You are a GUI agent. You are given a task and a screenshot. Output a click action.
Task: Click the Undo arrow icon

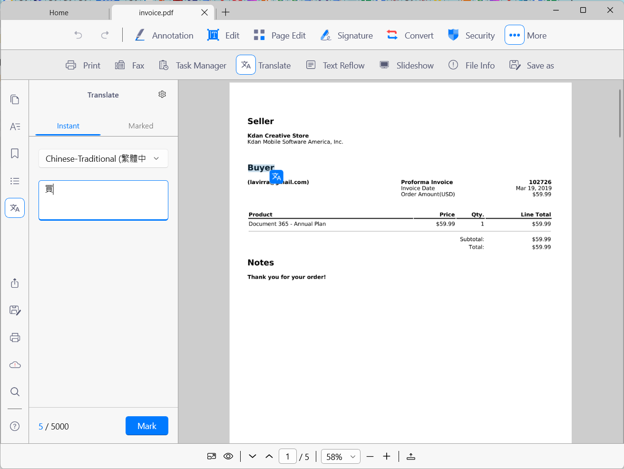point(78,35)
